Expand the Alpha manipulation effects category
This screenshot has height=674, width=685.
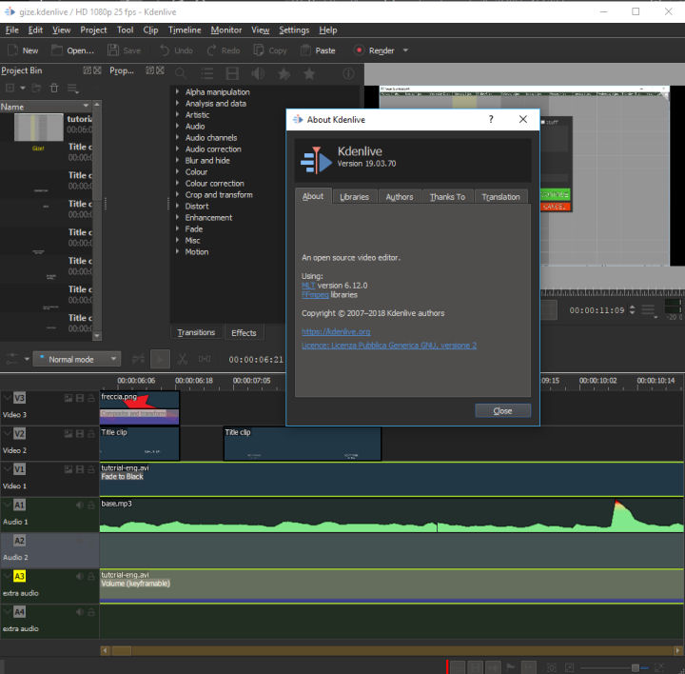click(177, 91)
